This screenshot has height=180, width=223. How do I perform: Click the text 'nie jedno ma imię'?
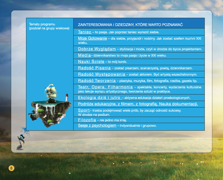113,120
